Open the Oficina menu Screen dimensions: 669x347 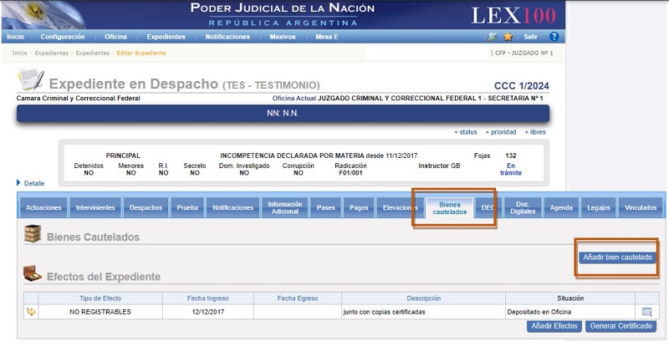click(115, 37)
